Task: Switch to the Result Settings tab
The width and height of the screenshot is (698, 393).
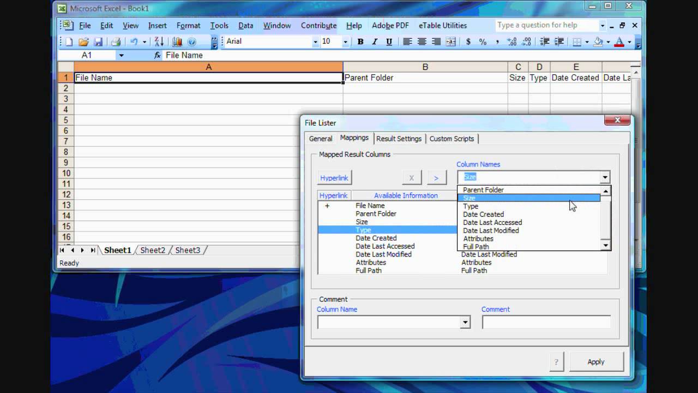Action: point(399,139)
